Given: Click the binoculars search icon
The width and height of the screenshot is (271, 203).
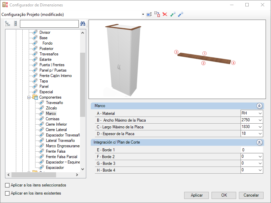Looking at the screenshot, I should click(x=82, y=24).
